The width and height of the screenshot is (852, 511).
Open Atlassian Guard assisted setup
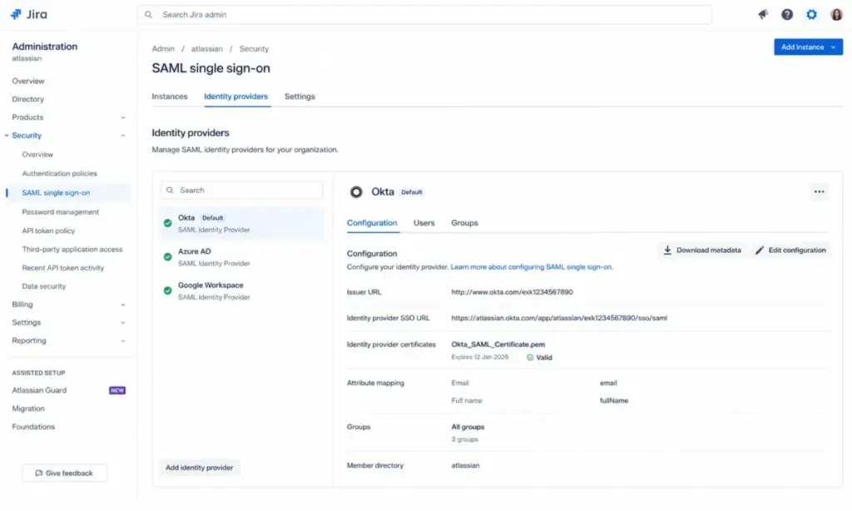point(39,390)
